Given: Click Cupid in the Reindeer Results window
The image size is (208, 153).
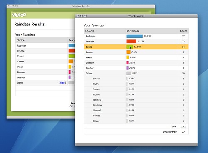Looking at the screenshot, I should tap(20, 56).
